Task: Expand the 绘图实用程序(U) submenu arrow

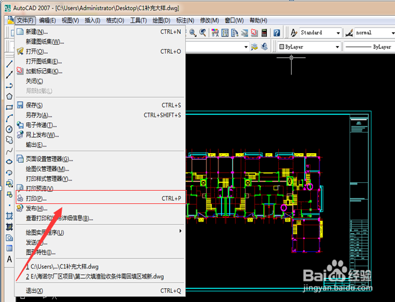Action: click(x=180, y=231)
